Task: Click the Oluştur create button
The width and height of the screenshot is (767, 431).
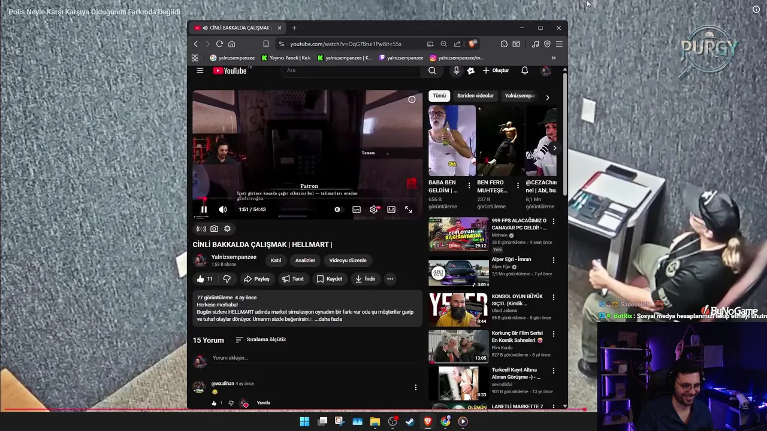Action: click(496, 71)
